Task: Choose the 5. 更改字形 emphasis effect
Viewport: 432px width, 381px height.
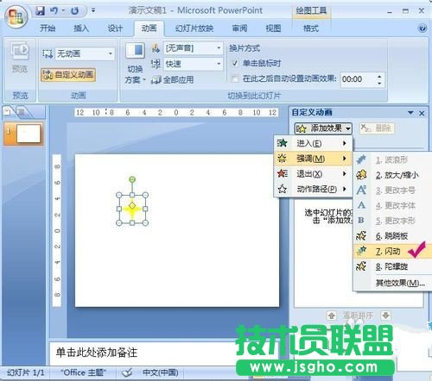Action: 392,221
